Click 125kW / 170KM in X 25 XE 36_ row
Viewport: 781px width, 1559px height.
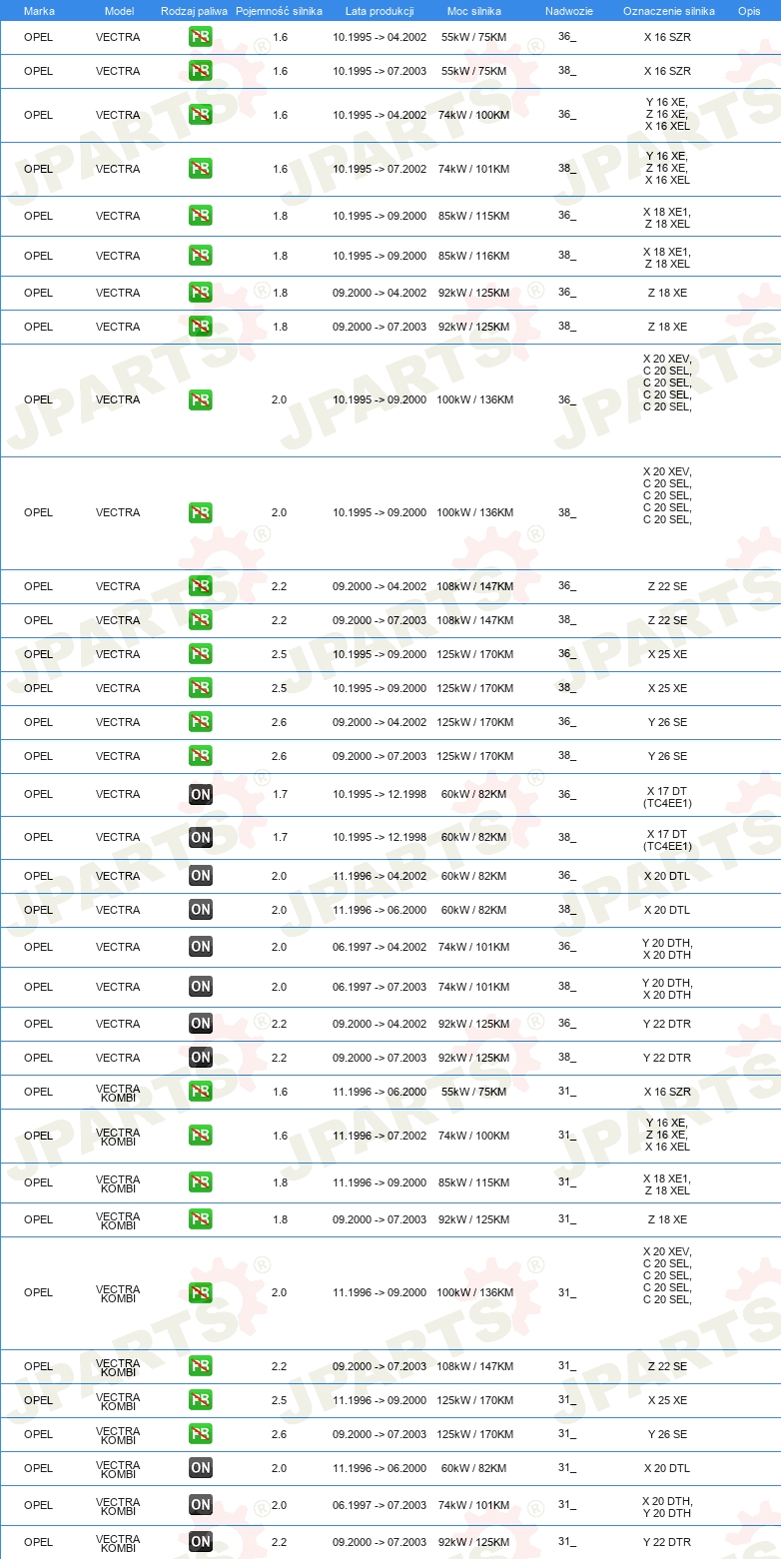[474, 654]
